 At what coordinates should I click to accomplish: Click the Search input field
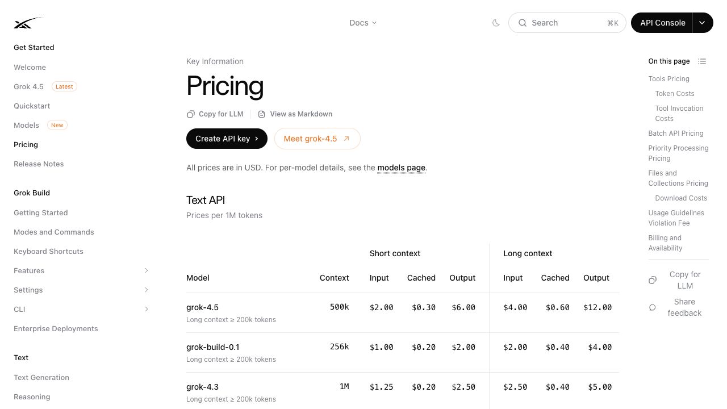567,23
